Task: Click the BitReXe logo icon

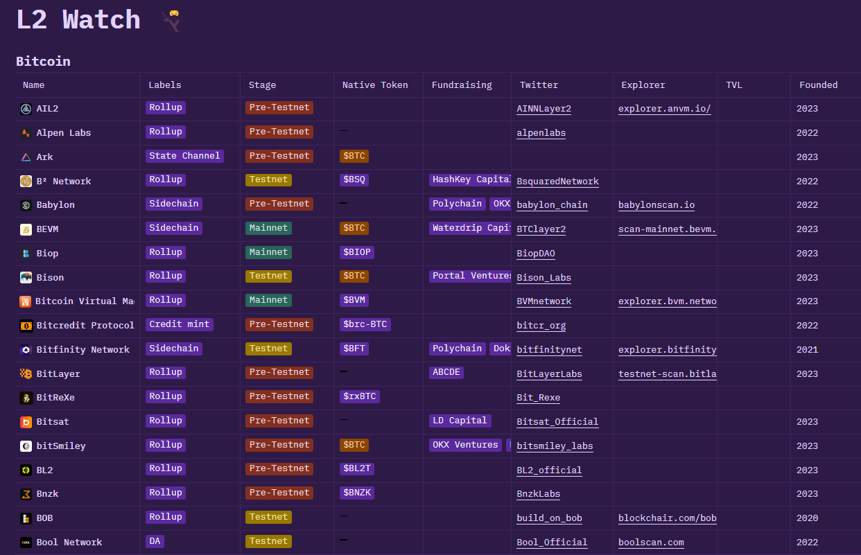Action: [26, 398]
